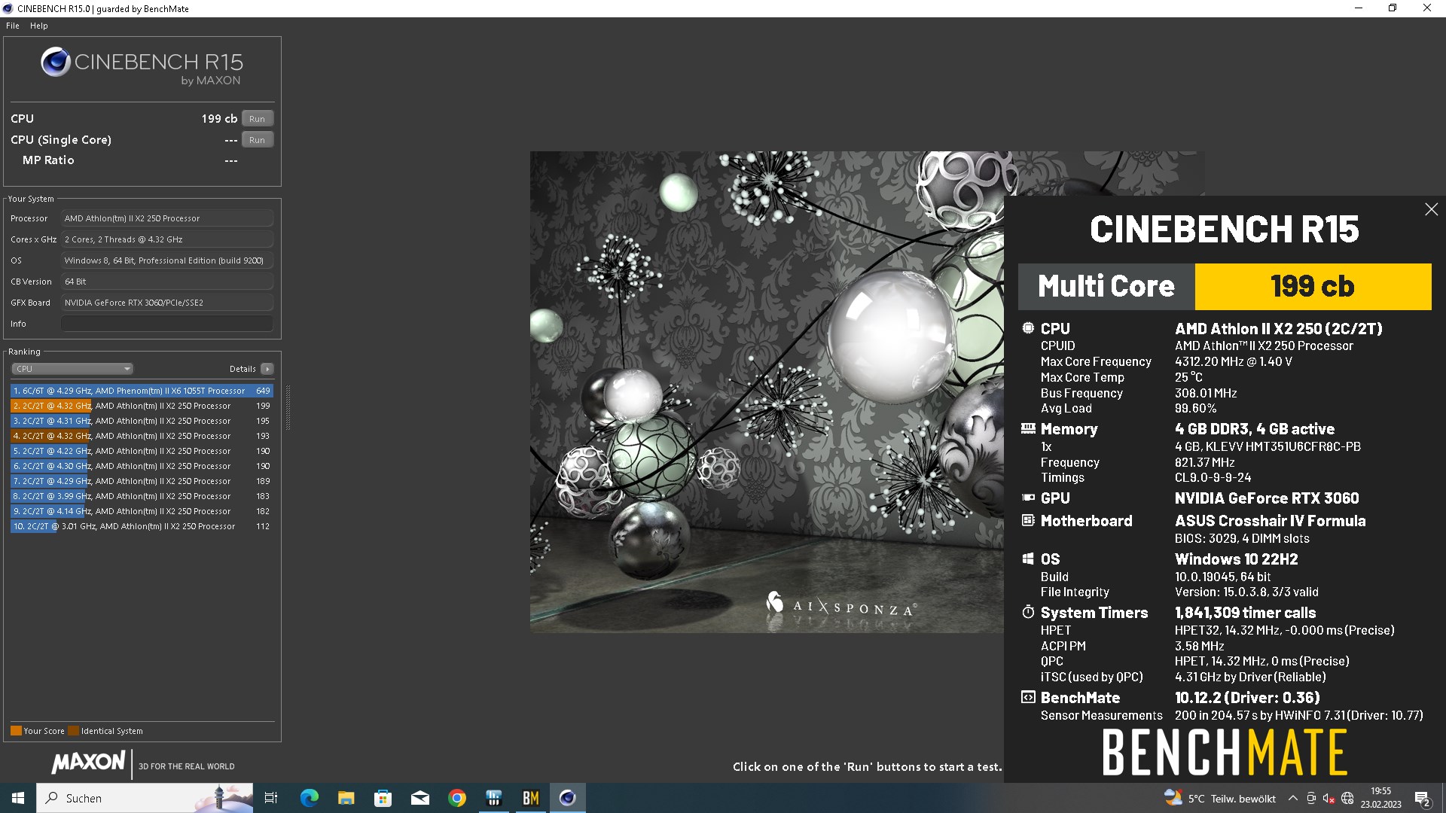This screenshot has height=813, width=1446.
Task: Click the rendered Cinebench scene image
Action: (767, 391)
